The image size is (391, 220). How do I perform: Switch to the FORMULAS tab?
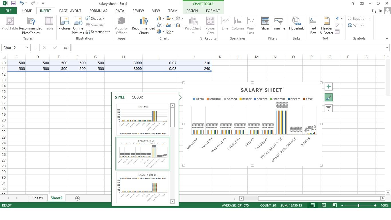pyautogui.click(x=98, y=11)
